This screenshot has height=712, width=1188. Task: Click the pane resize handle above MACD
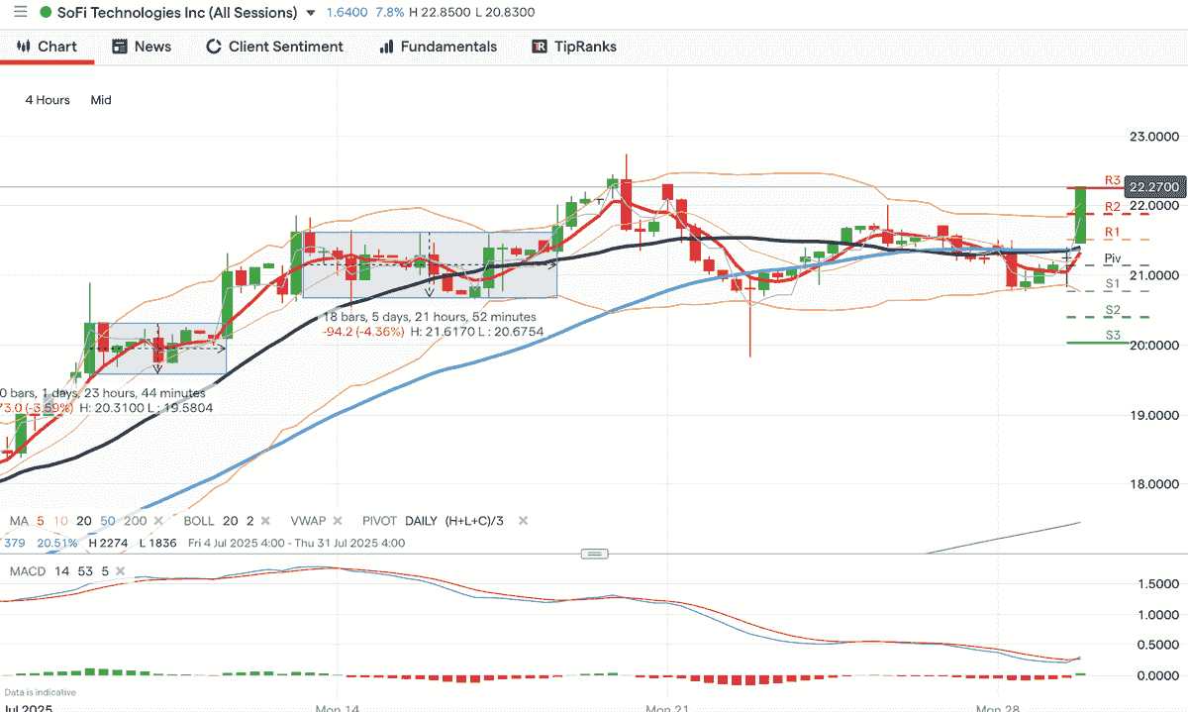(x=594, y=554)
